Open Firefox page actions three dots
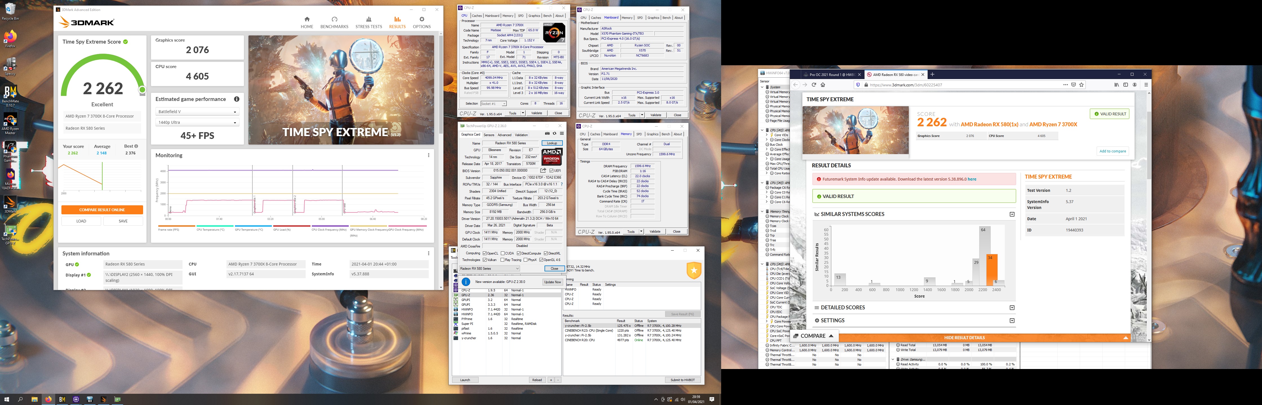 [x=1065, y=85]
